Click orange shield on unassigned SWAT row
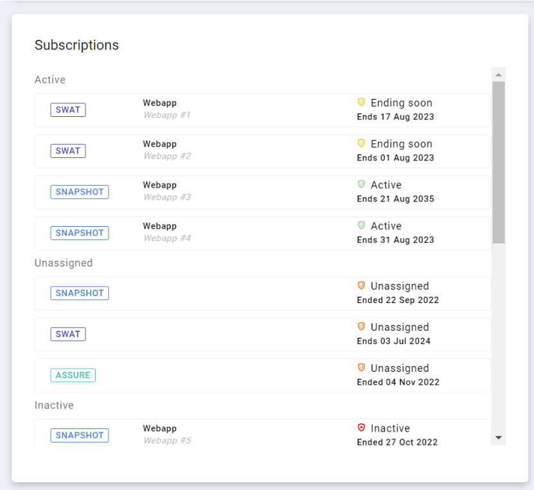Viewport: 534px width, 490px height. (x=361, y=327)
